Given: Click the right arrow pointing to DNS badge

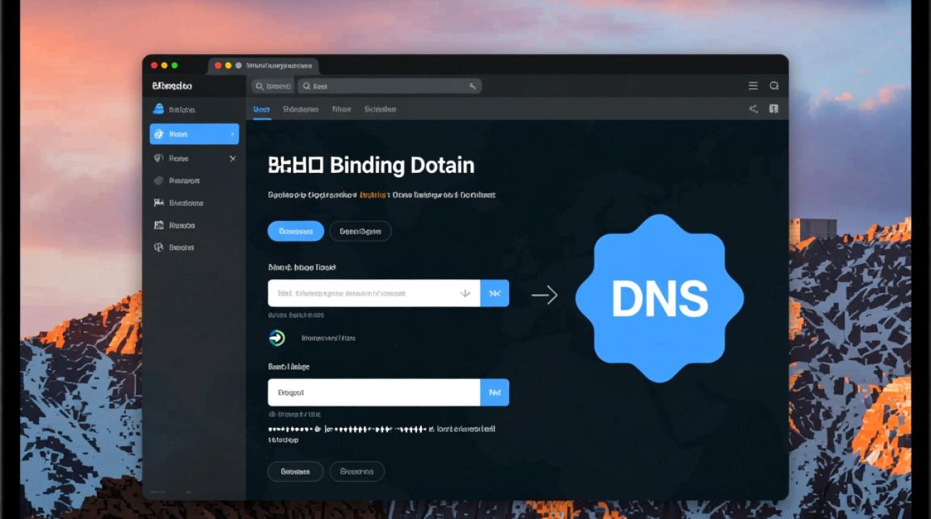Looking at the screenshot, I should 544,295.
